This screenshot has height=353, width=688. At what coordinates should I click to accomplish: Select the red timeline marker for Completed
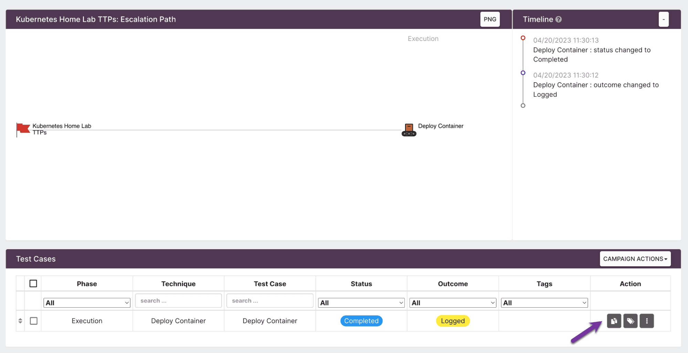click(523, 38)
